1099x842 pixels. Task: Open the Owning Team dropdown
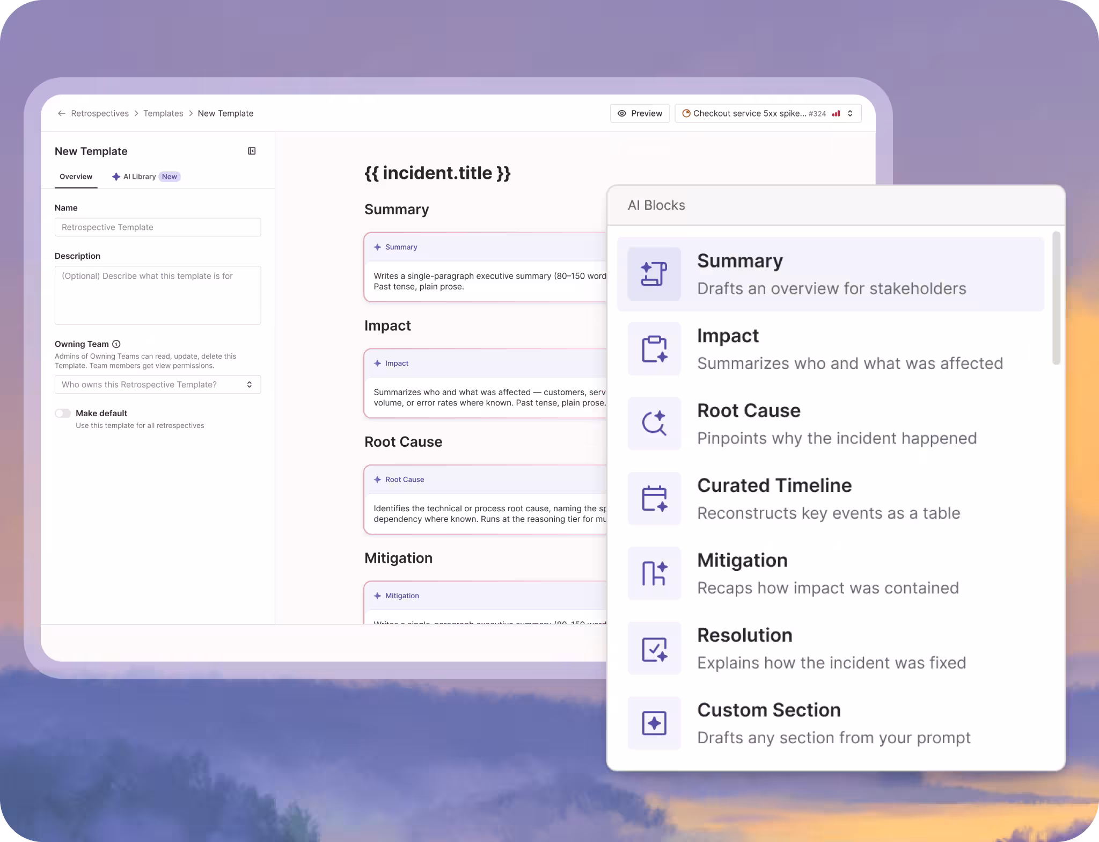[x=158, y=384]
